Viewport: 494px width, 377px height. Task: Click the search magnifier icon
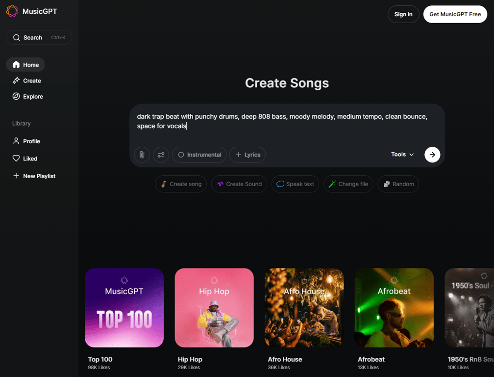click(16, 37)
